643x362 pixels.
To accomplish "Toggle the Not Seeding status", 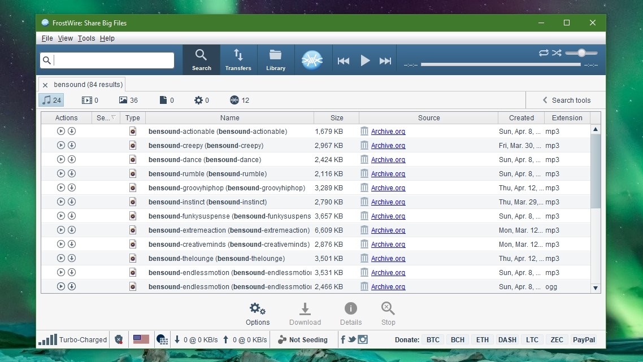I will [x=303, y=339].
